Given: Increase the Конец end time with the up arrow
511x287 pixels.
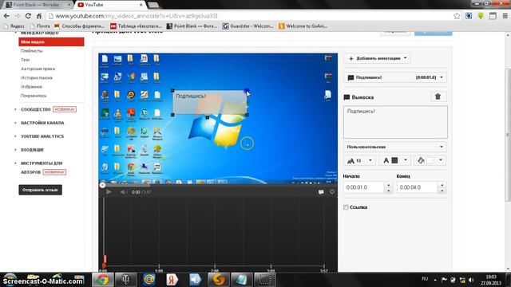Looking at the screenshot, I should point(442,185).
